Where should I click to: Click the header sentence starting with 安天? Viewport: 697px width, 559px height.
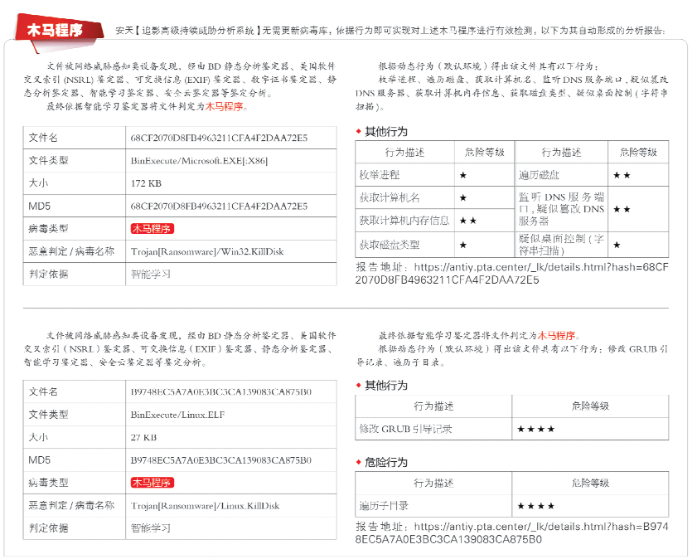click(x=390, y=31)
